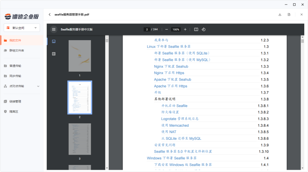Open link Windows 下部署 Seafile 服务器

[x=172, y=158]
